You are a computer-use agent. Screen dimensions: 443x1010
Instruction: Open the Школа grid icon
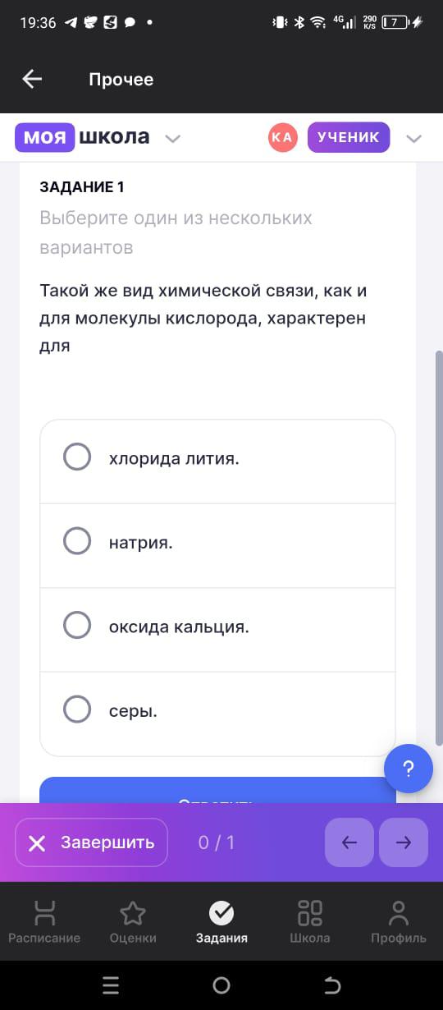tap(310, 912)
